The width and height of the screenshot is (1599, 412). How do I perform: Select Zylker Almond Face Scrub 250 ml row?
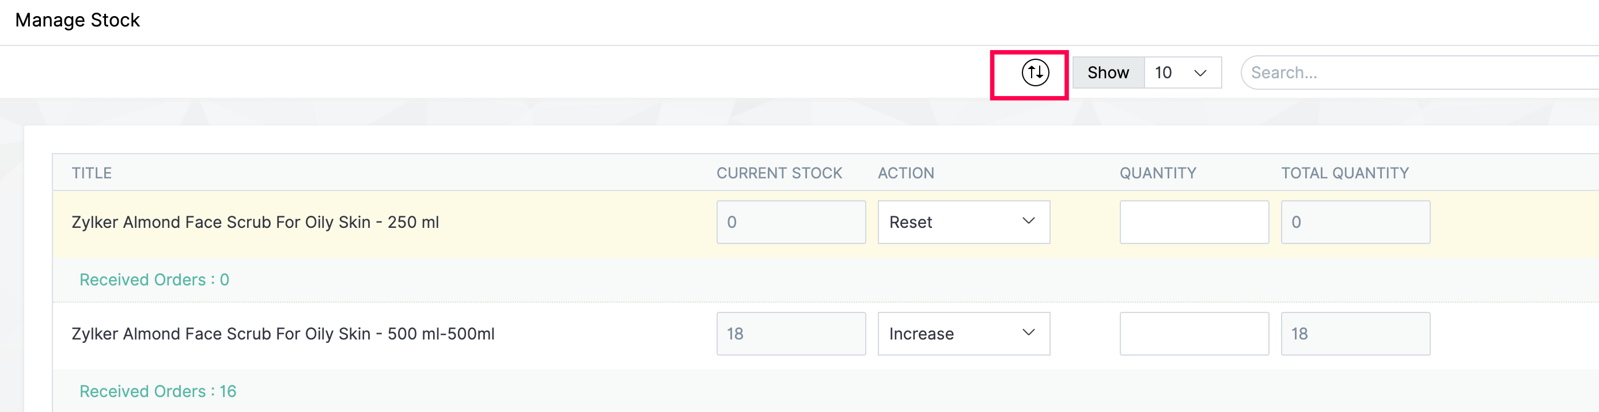click(255, 222)
